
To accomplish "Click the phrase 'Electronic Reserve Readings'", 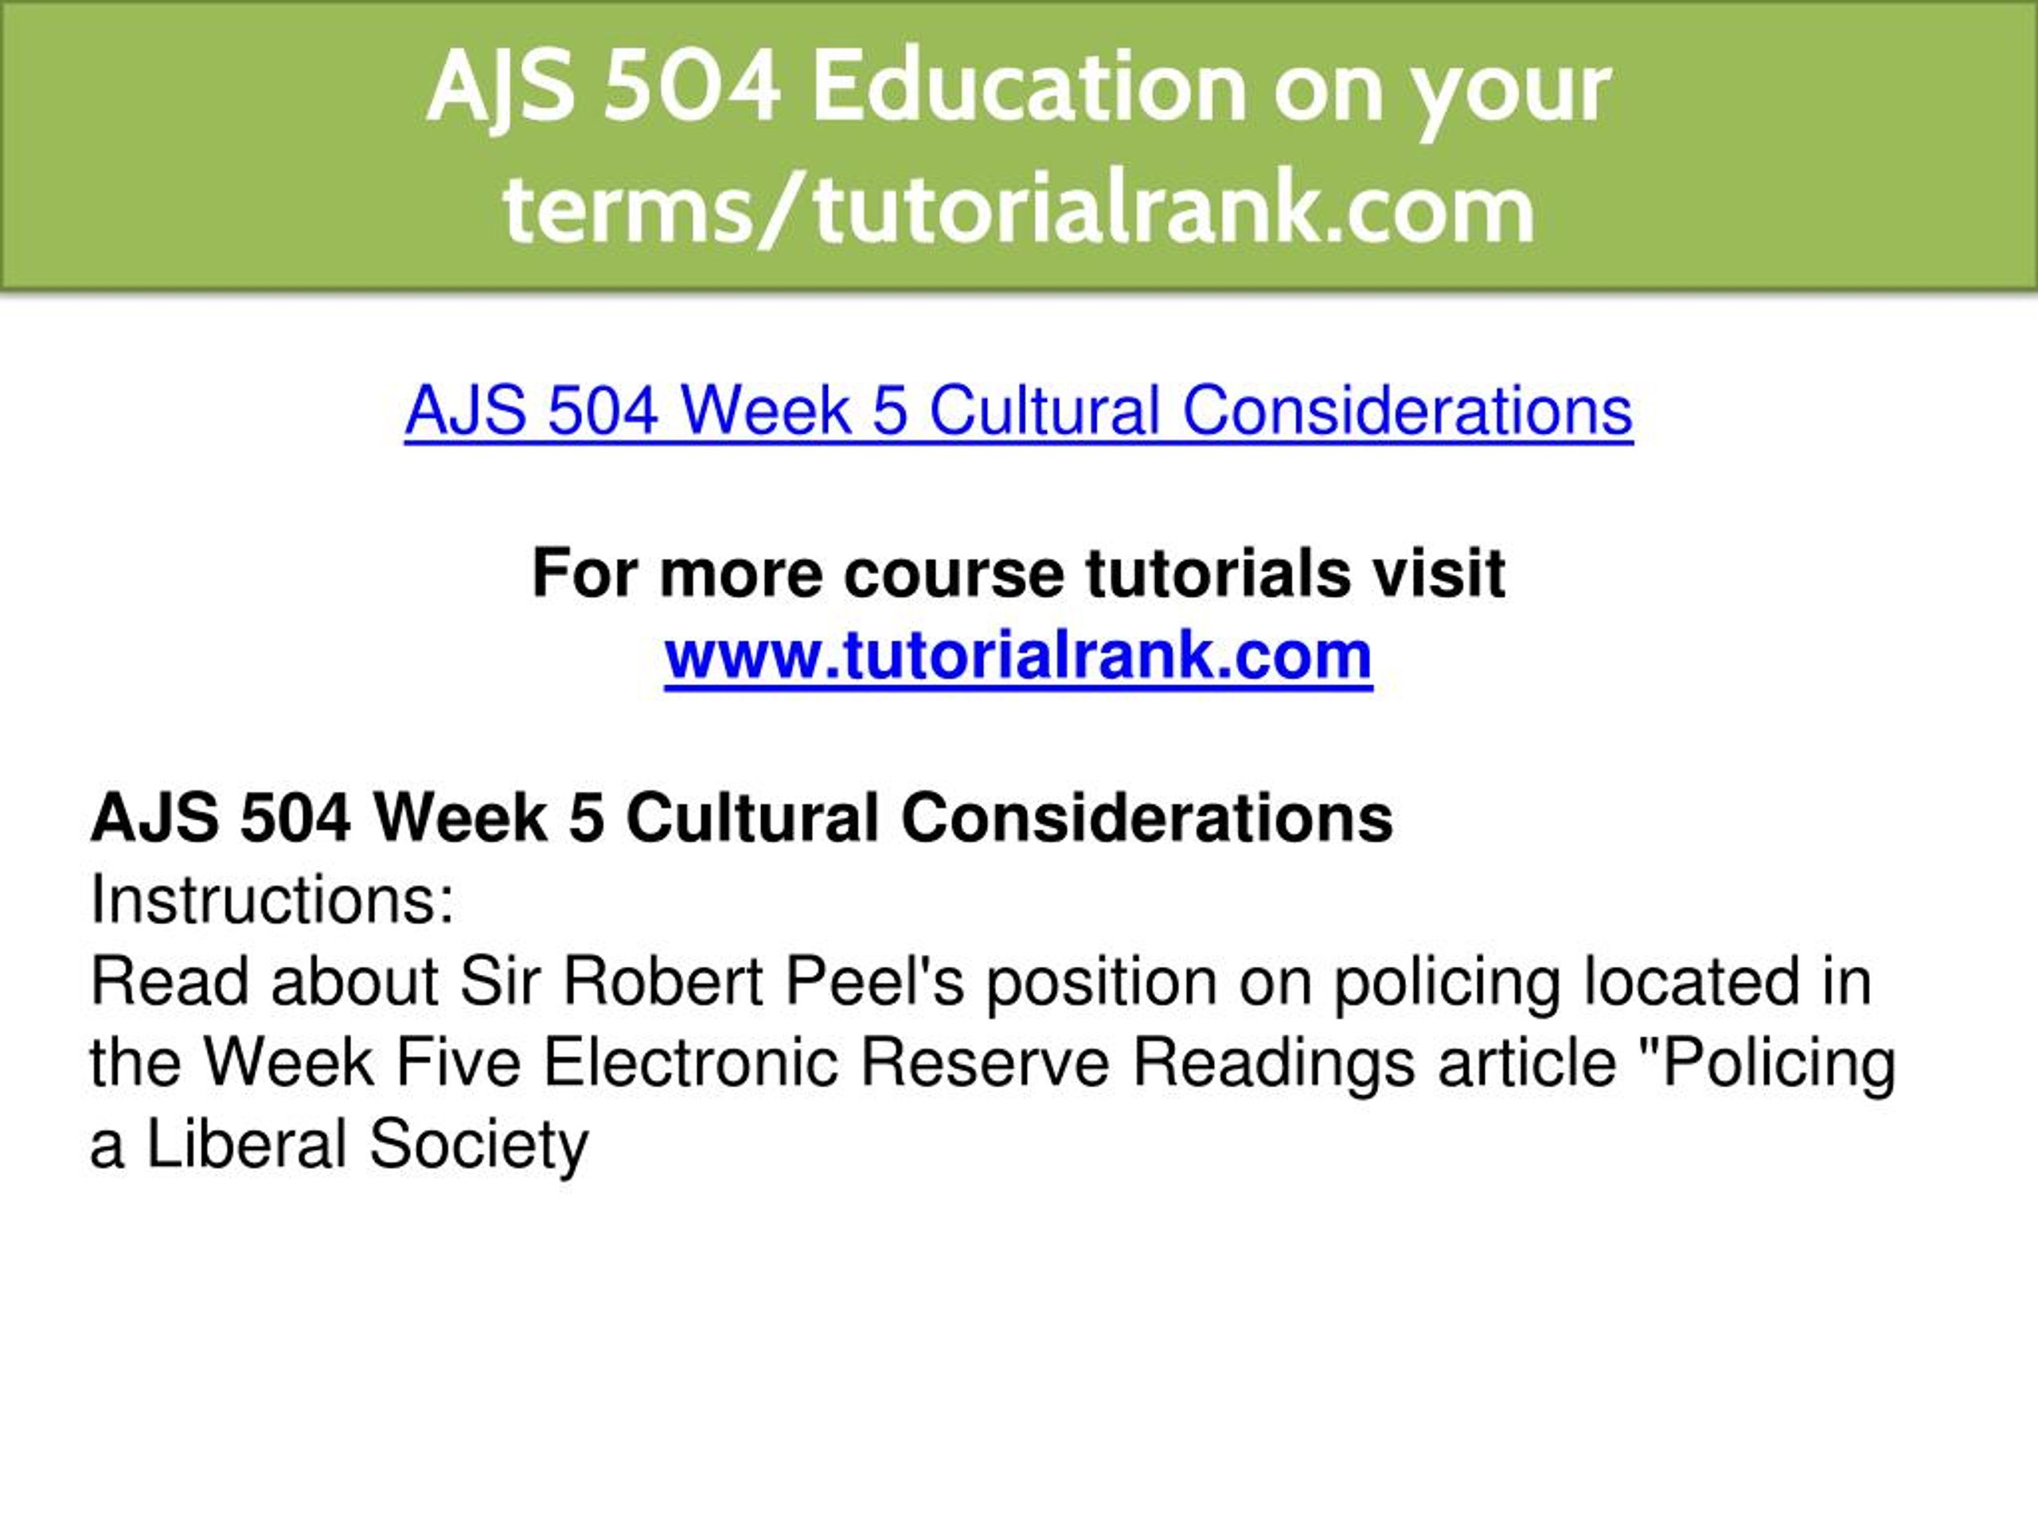I will [x=978, y=1062].
